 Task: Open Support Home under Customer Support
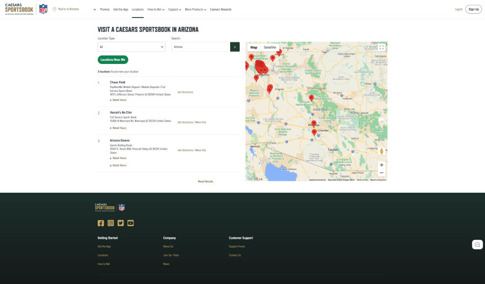(x=237, y=247)
